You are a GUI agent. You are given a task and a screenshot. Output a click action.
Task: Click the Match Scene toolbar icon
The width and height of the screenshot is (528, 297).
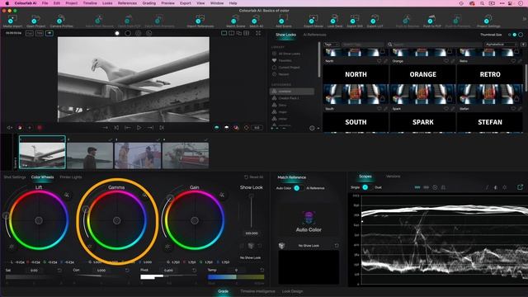tap(235, 19)
